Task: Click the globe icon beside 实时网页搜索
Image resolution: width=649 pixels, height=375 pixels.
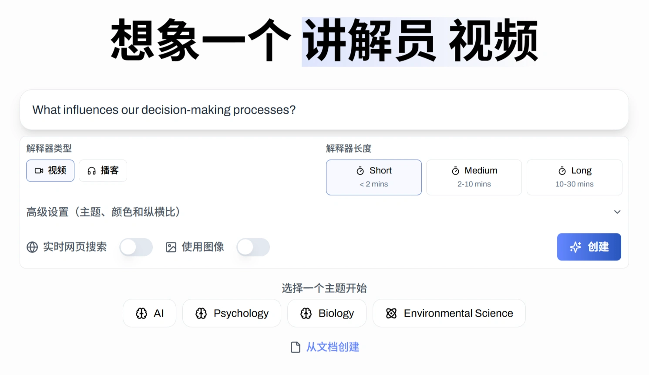Action: click(32, 247)
